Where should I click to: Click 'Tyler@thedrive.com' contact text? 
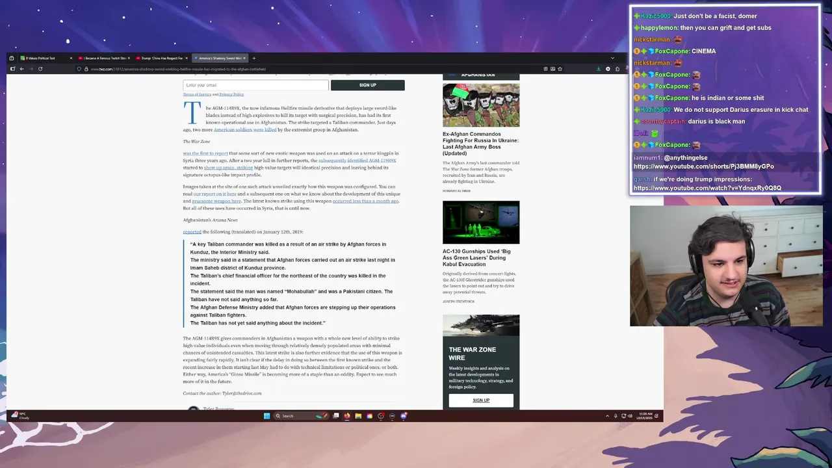[x=242, y=393]
